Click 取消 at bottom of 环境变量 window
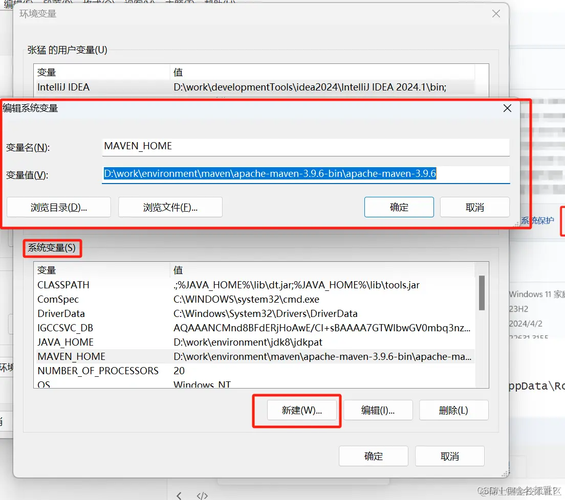Screen dimensions: 565x500 pyautogui.click(x=450, y=456)
